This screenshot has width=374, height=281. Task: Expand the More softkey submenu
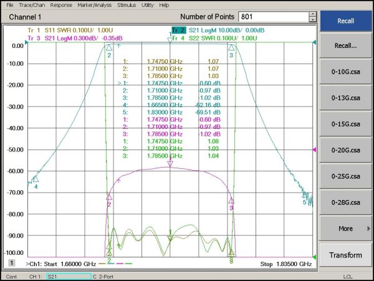pos(345,229)
